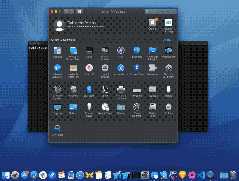The width and height of the screenshot is (239, 181).
Task: Open the Sharing preferences pane
Action: pos(121,107)
